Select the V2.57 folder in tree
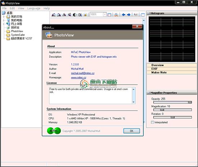The height and width of the screenshot is (167, 198). tap(22, 39)
